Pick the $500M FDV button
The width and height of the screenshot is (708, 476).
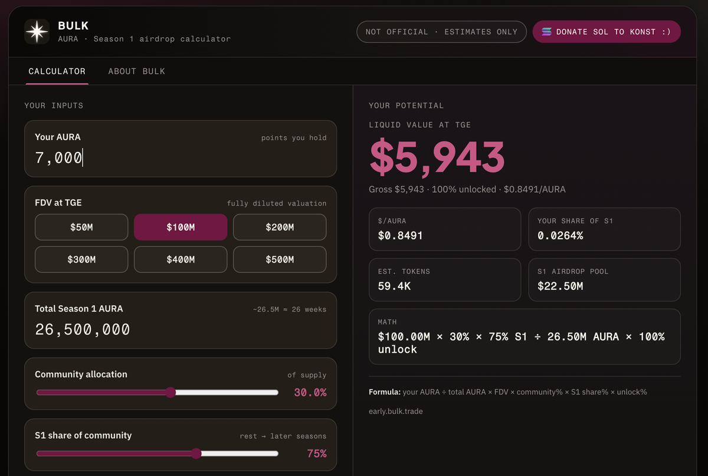coord(280,259)
